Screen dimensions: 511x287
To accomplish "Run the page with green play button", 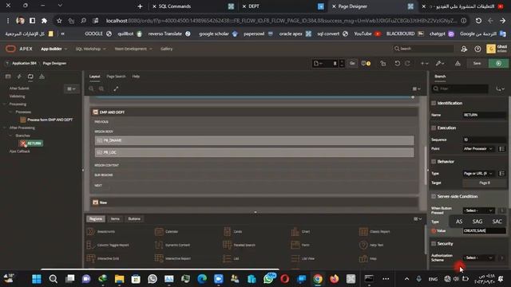I will click(x=498, y=64).
